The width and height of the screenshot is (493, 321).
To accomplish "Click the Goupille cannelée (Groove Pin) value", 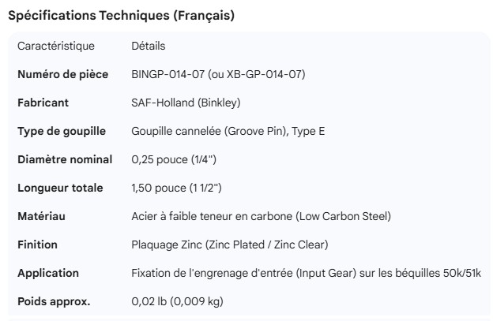I will pos(228,131).
